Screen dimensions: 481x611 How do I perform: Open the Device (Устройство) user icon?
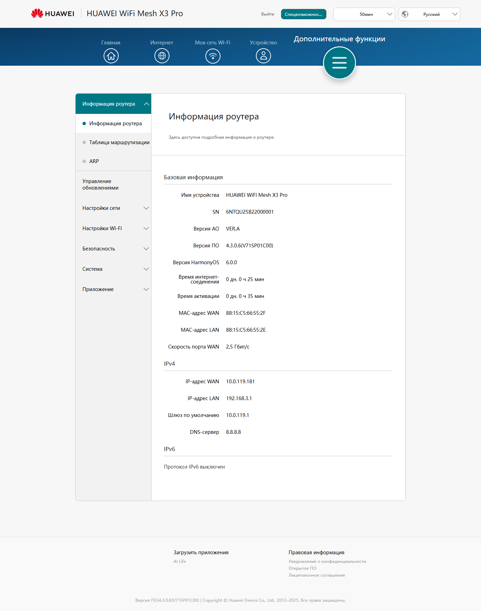(x=264, y=56)
